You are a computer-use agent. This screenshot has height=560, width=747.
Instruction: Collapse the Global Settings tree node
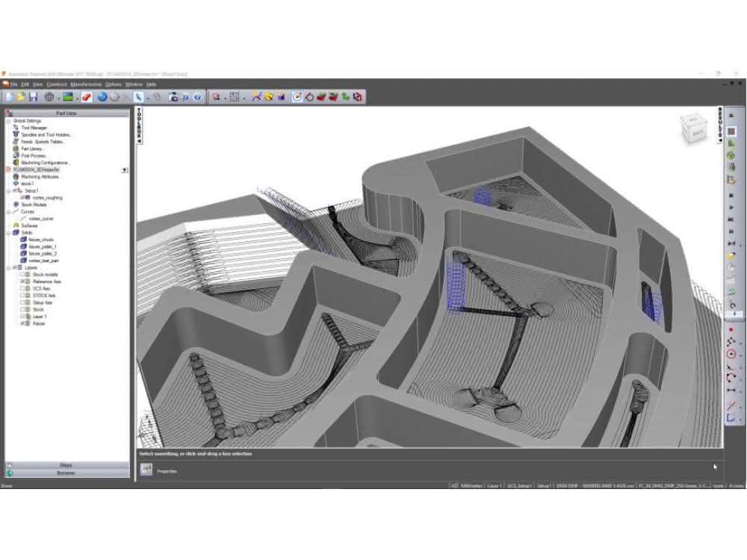pyautogui.click(x=8, y=121)
